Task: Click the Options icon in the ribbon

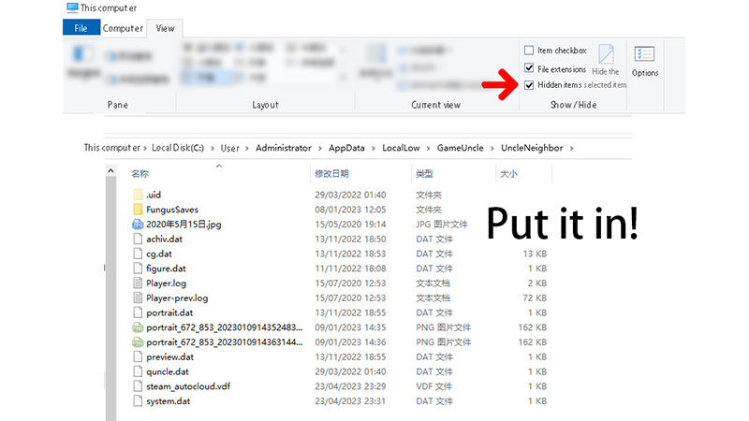Action: 644,54
